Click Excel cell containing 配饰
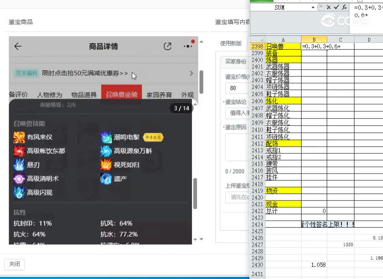383x279 pixels. click(x=283, y=143)
